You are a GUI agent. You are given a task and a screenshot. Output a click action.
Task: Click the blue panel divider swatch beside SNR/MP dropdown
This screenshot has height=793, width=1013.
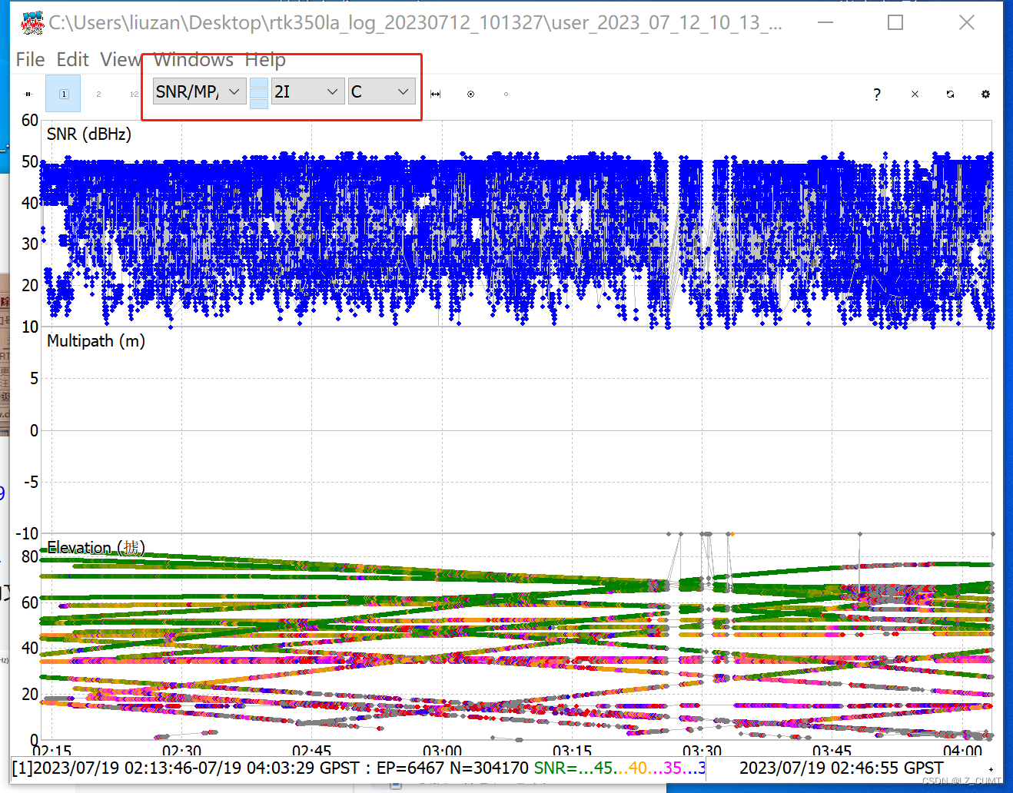259,92
